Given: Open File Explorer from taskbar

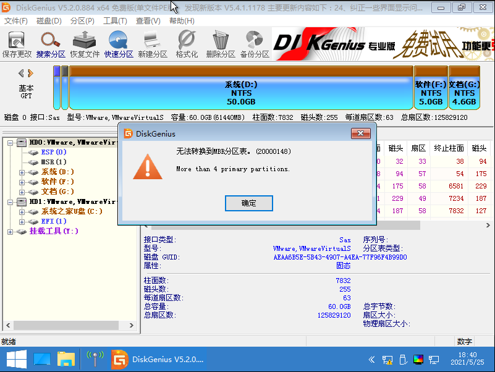Looking at the screenshot, I should [x=66, y=360].
